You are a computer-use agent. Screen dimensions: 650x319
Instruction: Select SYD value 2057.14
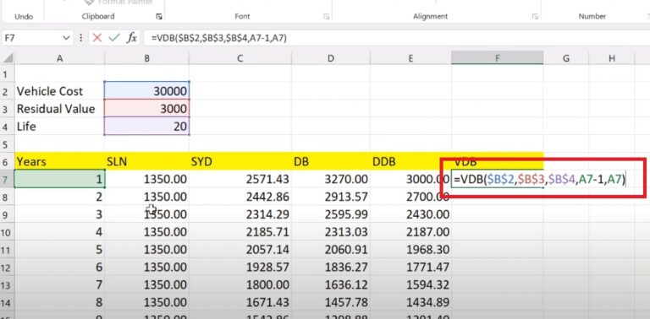tap(240, 250)
